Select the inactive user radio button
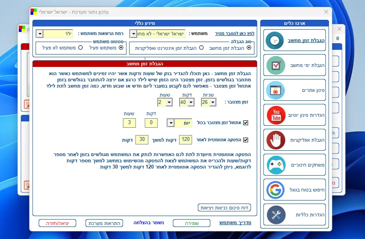Image resolution: width=365 pixels, height=239 pixels. click(x=81, y=47)
